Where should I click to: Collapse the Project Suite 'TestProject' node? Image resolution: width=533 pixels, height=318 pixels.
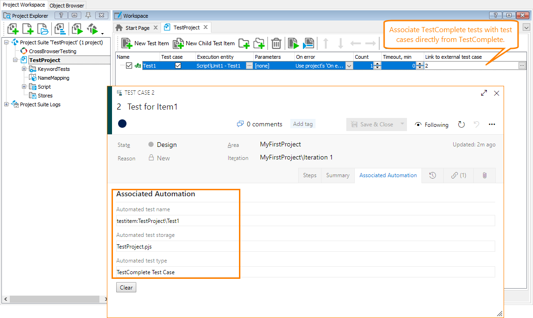point(7,41)
